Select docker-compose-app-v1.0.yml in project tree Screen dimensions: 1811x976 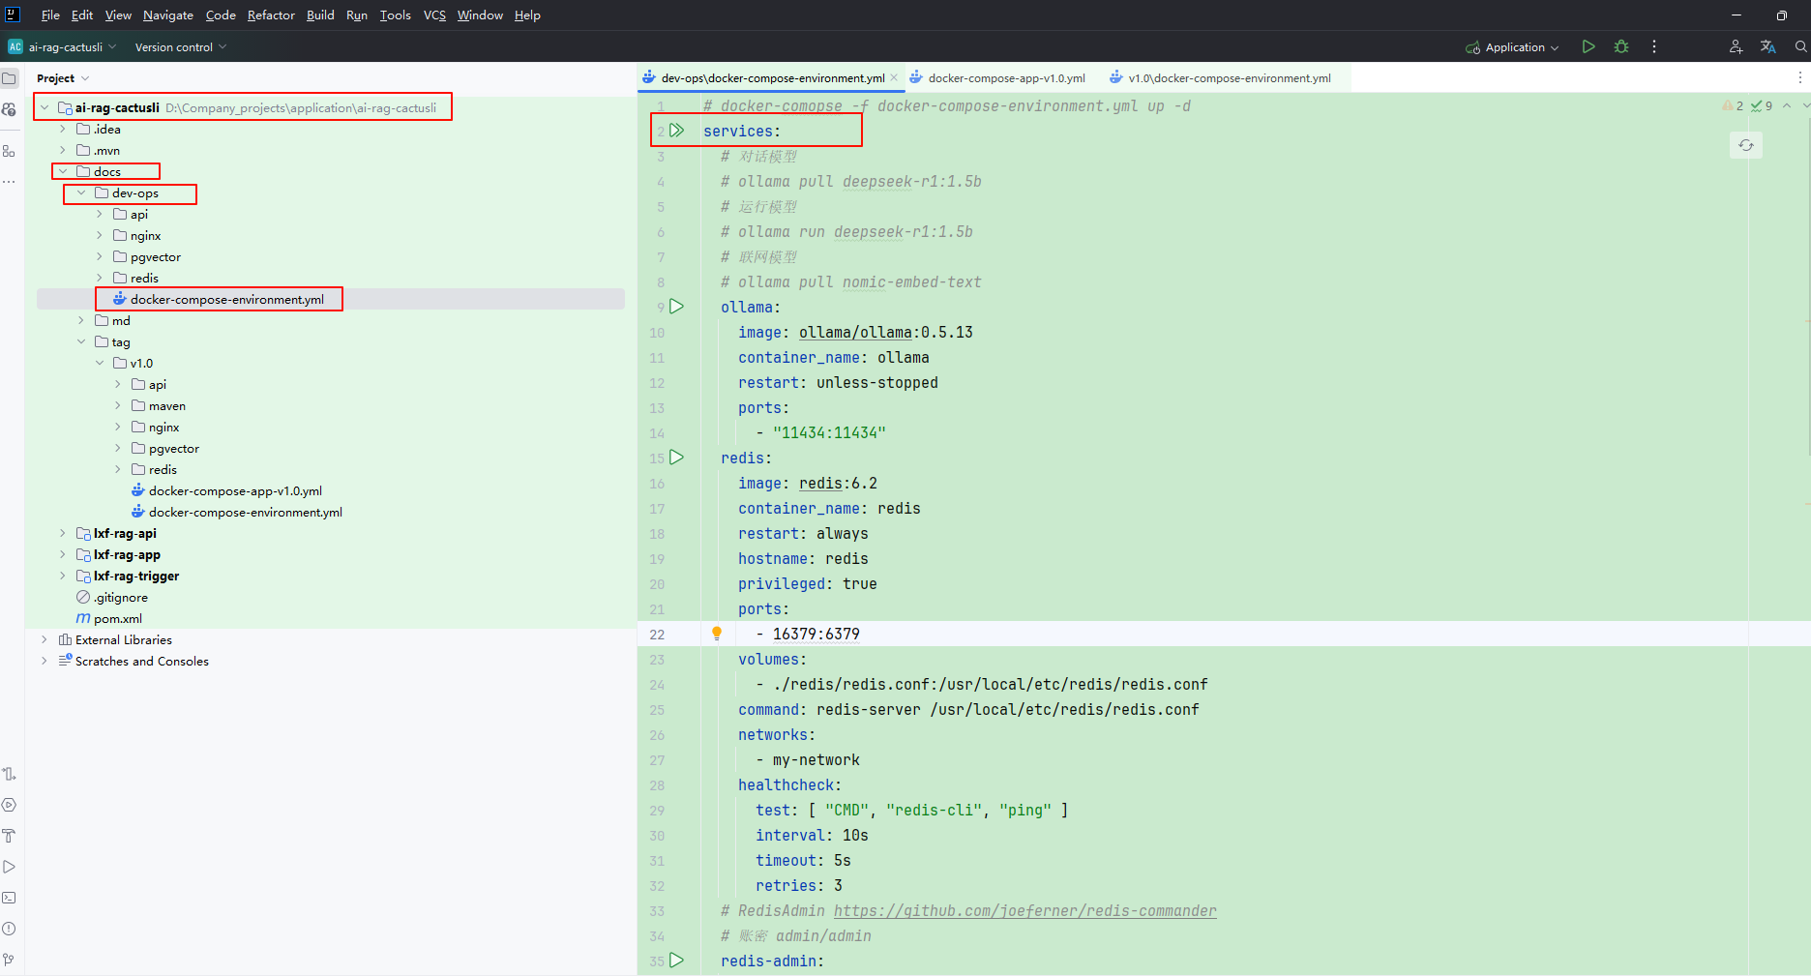tap(235, 490)
